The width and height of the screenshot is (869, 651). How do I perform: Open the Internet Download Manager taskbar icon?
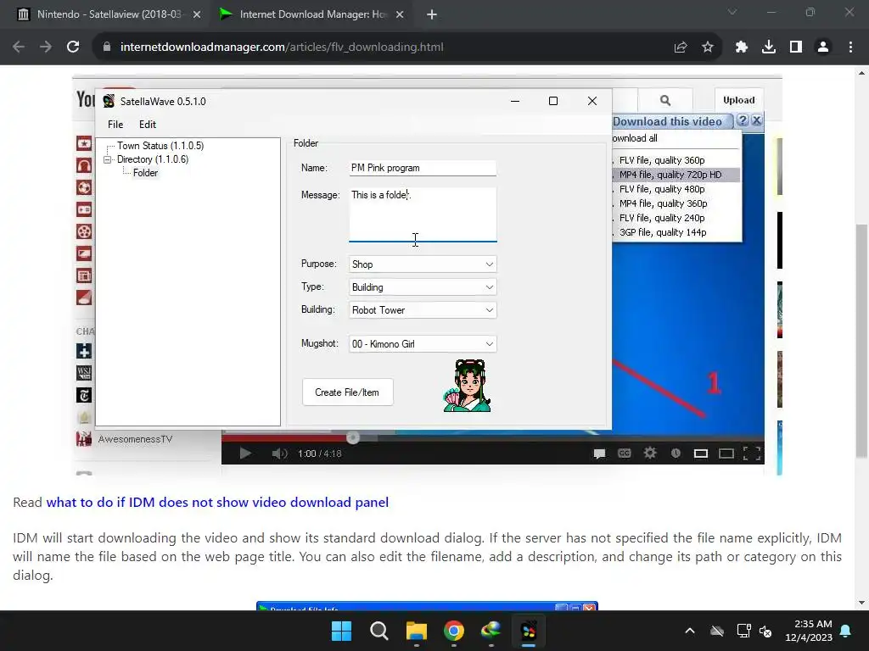pos(491,631)
